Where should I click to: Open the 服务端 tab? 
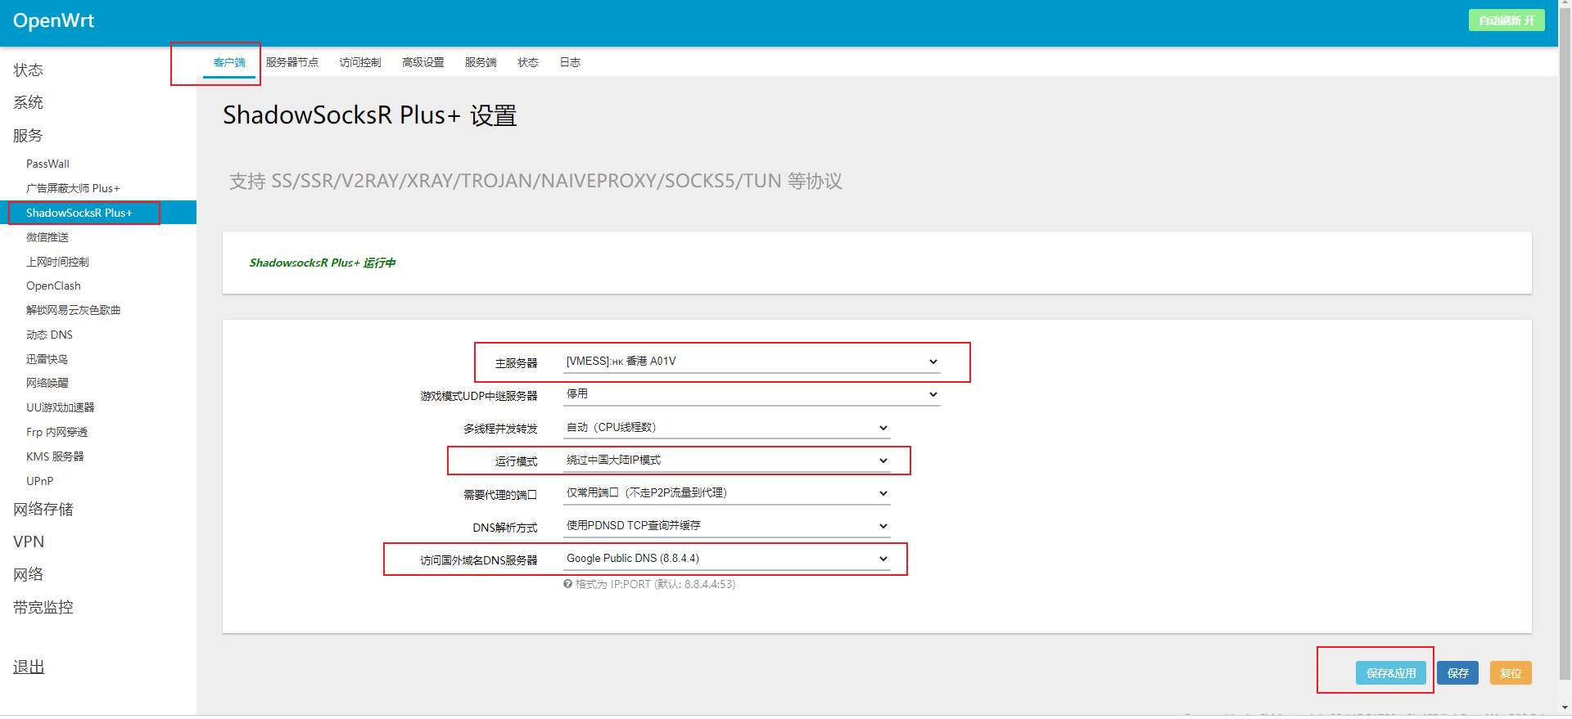481,63
